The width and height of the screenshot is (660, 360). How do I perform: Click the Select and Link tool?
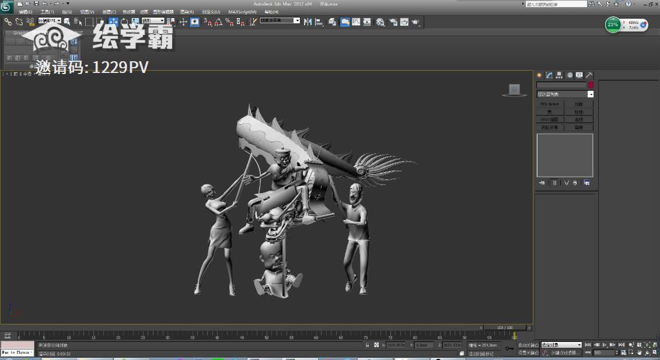[x=8, y=22]
